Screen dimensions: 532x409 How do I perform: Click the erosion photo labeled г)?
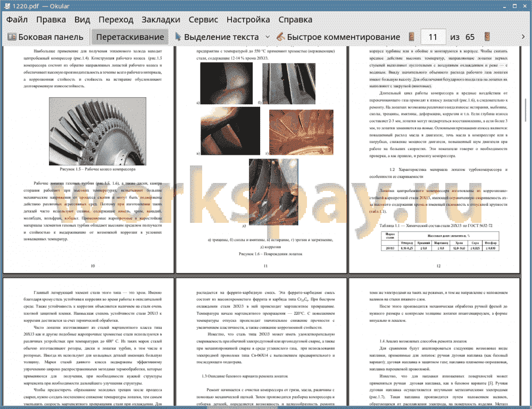301,132
